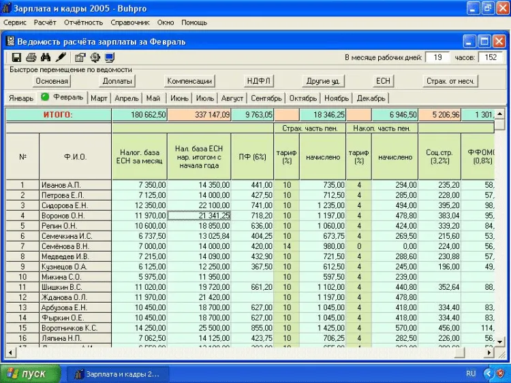Open search with the binoculars icon

(46, 58)
